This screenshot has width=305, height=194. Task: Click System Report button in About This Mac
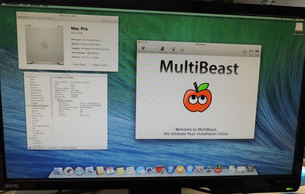click(80, 64)
